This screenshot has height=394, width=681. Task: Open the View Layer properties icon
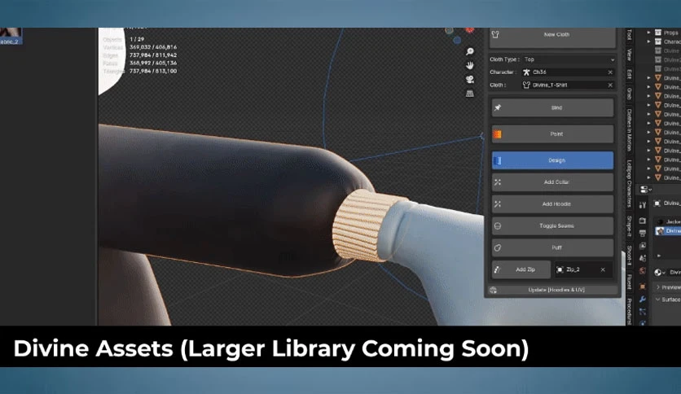[x=643, y=246]
